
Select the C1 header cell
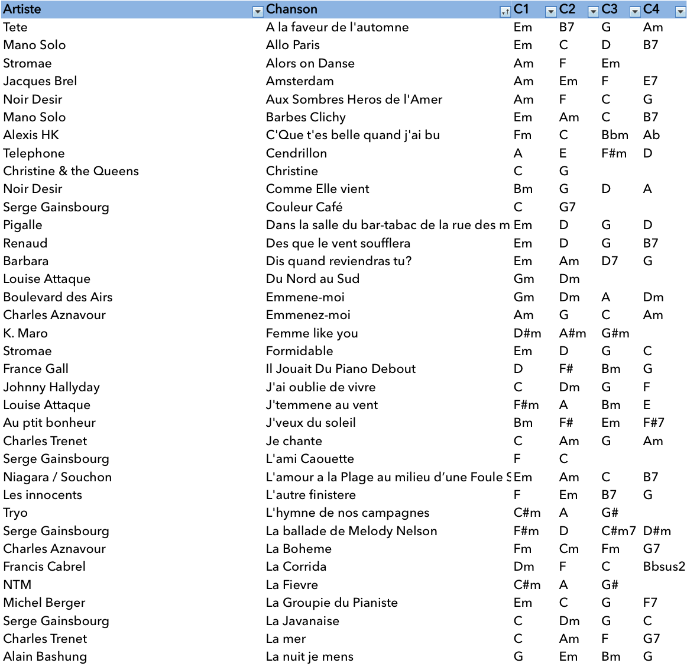(534, 9)
